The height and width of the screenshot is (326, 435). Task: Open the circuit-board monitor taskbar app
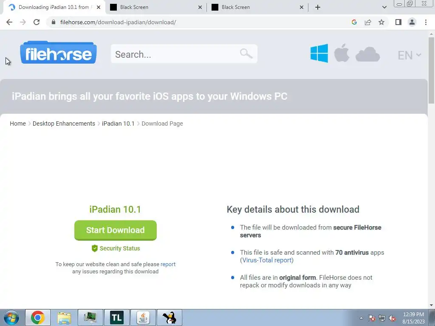point(90,318)
